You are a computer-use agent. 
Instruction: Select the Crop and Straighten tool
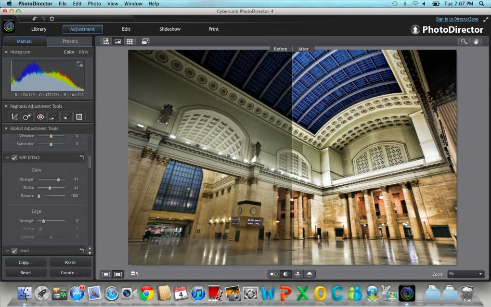pyautogui.click(x=15, y=116)
